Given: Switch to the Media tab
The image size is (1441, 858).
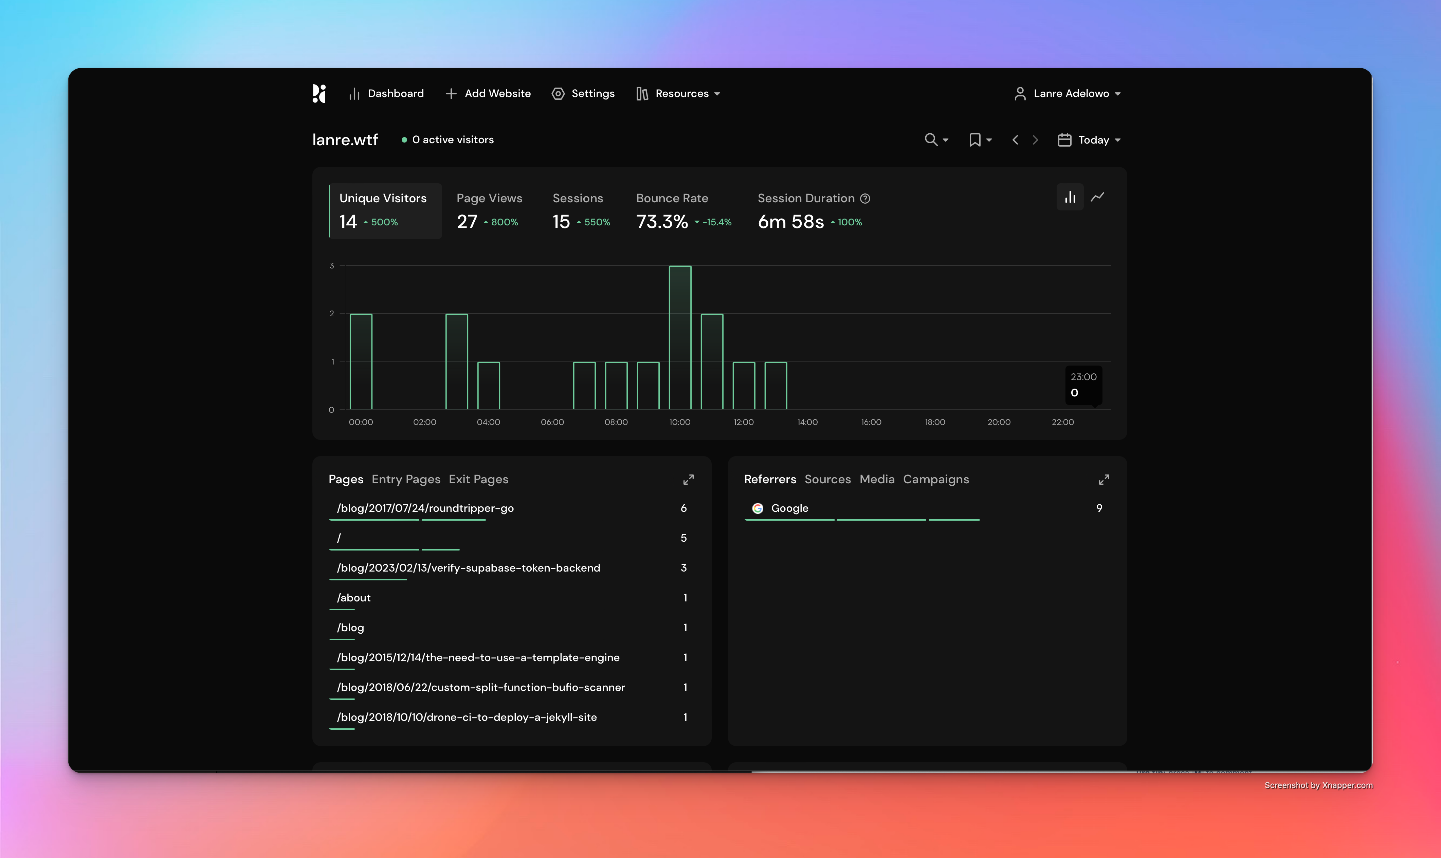Looking at the screenshot, I should 877,479.
